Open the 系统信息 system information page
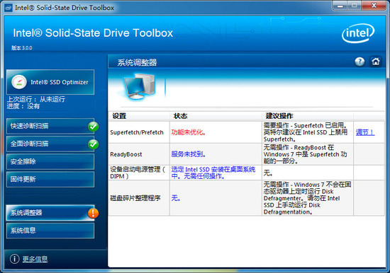The width and height of the screenshot is (390, 273). (50, 231)
